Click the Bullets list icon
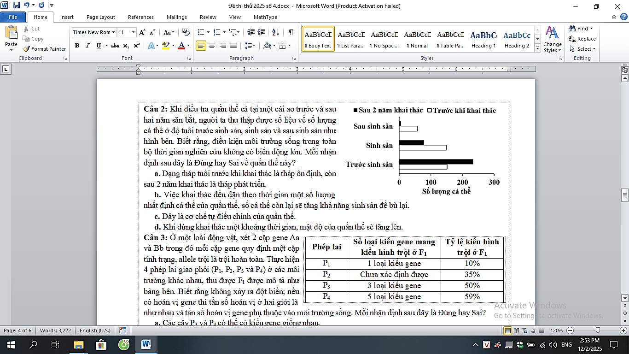This screenshot has width=629, height=354. click(201, 32)
